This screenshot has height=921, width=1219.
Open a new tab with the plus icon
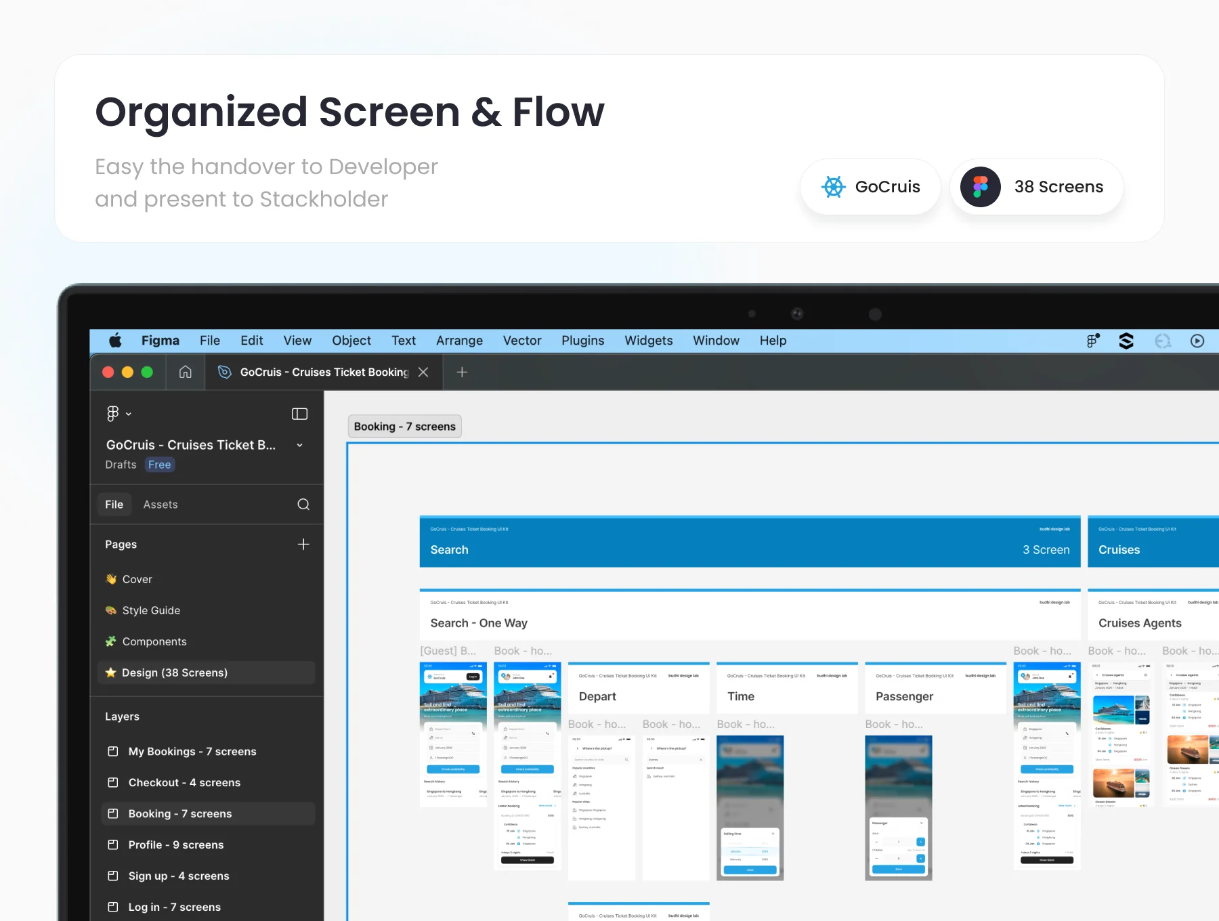tap(462, 372)
